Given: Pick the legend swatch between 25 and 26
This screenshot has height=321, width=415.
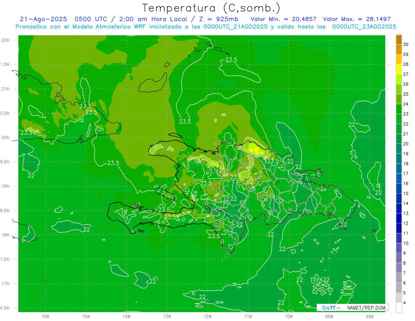Looking at the screenshot, I should 399,89.
